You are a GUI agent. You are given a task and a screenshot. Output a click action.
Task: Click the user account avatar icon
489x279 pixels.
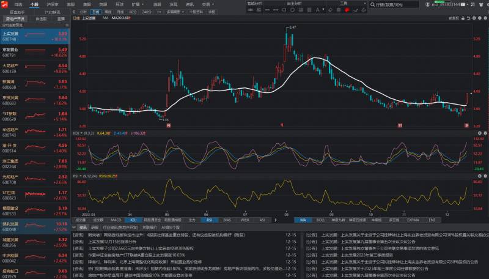pos(428,4)
